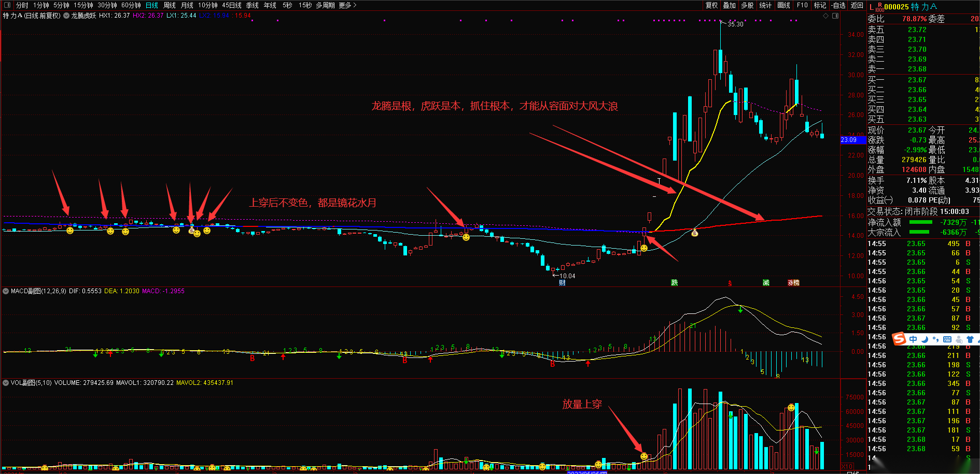Click the R1000 icon before stock code
This screenshot has height=474, width=980.
coord(879,7)
